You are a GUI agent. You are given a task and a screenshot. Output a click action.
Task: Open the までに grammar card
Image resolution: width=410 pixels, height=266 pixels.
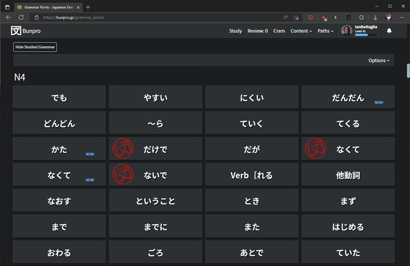[155, 226]
